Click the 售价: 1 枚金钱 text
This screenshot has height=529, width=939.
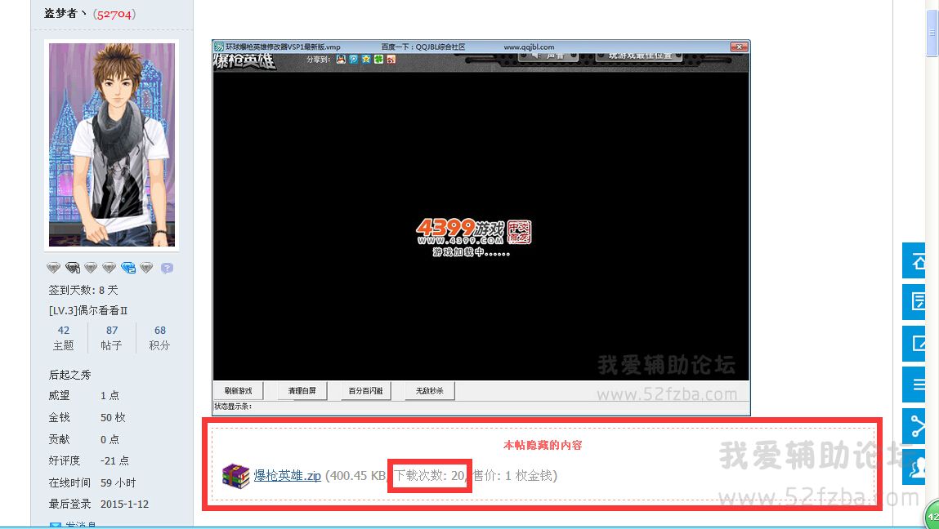[512, 476]
